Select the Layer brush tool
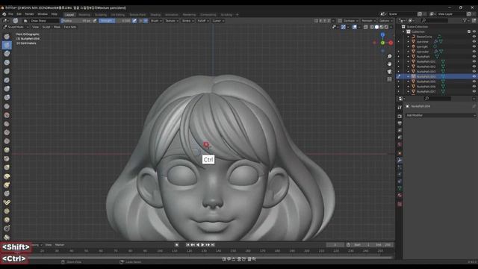Viewport: 478px width, 269px height. [x=7, y=80]
